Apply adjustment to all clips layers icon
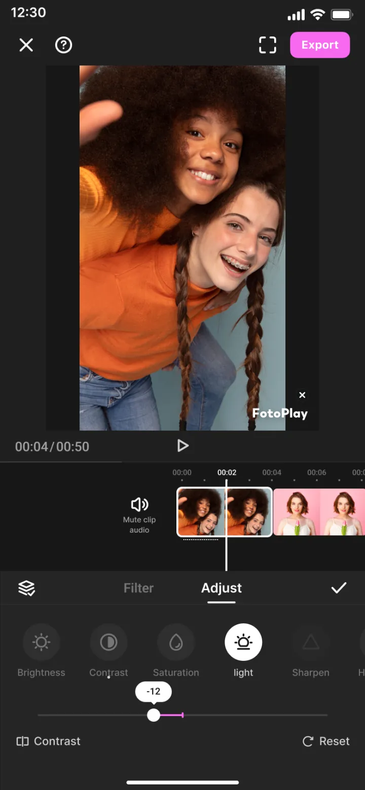The image size is (365, 790). point(26,588)
